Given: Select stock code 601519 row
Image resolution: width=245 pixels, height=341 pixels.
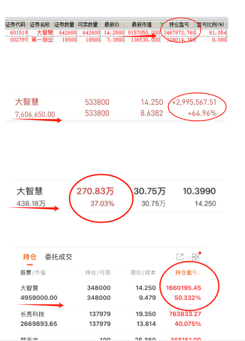Looking at the screenshot, I should [x=116, y=33].
